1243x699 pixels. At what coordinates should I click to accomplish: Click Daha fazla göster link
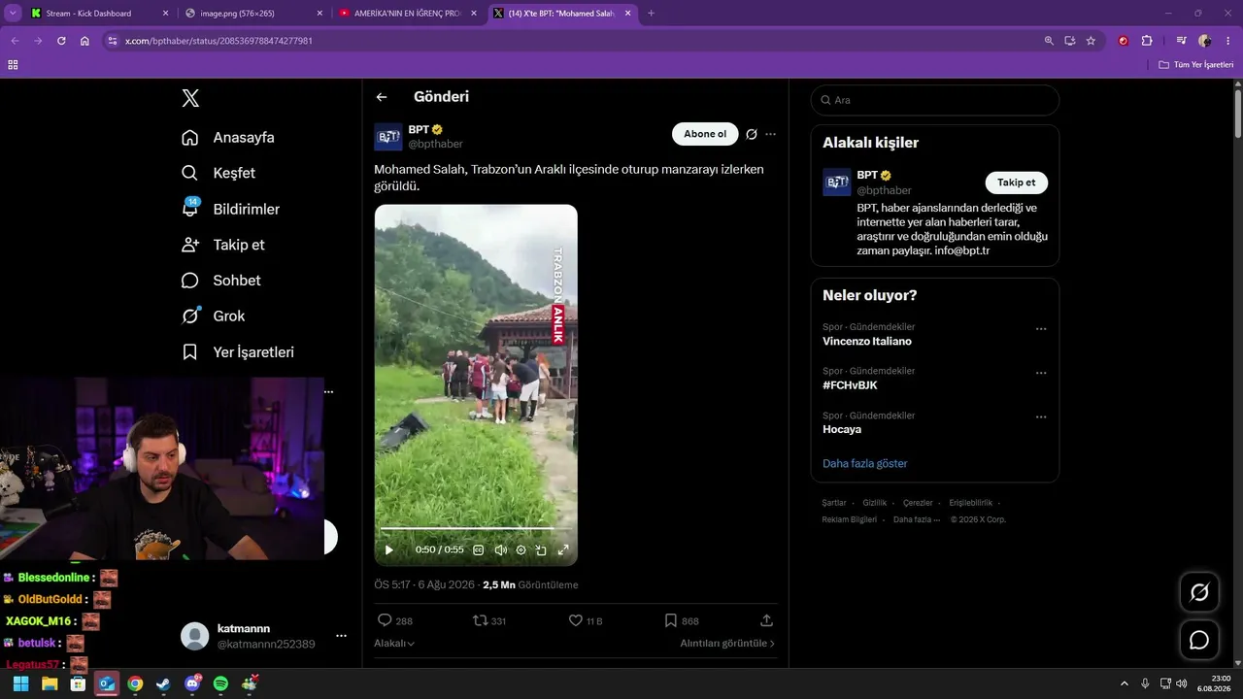[x=865, y=464]
